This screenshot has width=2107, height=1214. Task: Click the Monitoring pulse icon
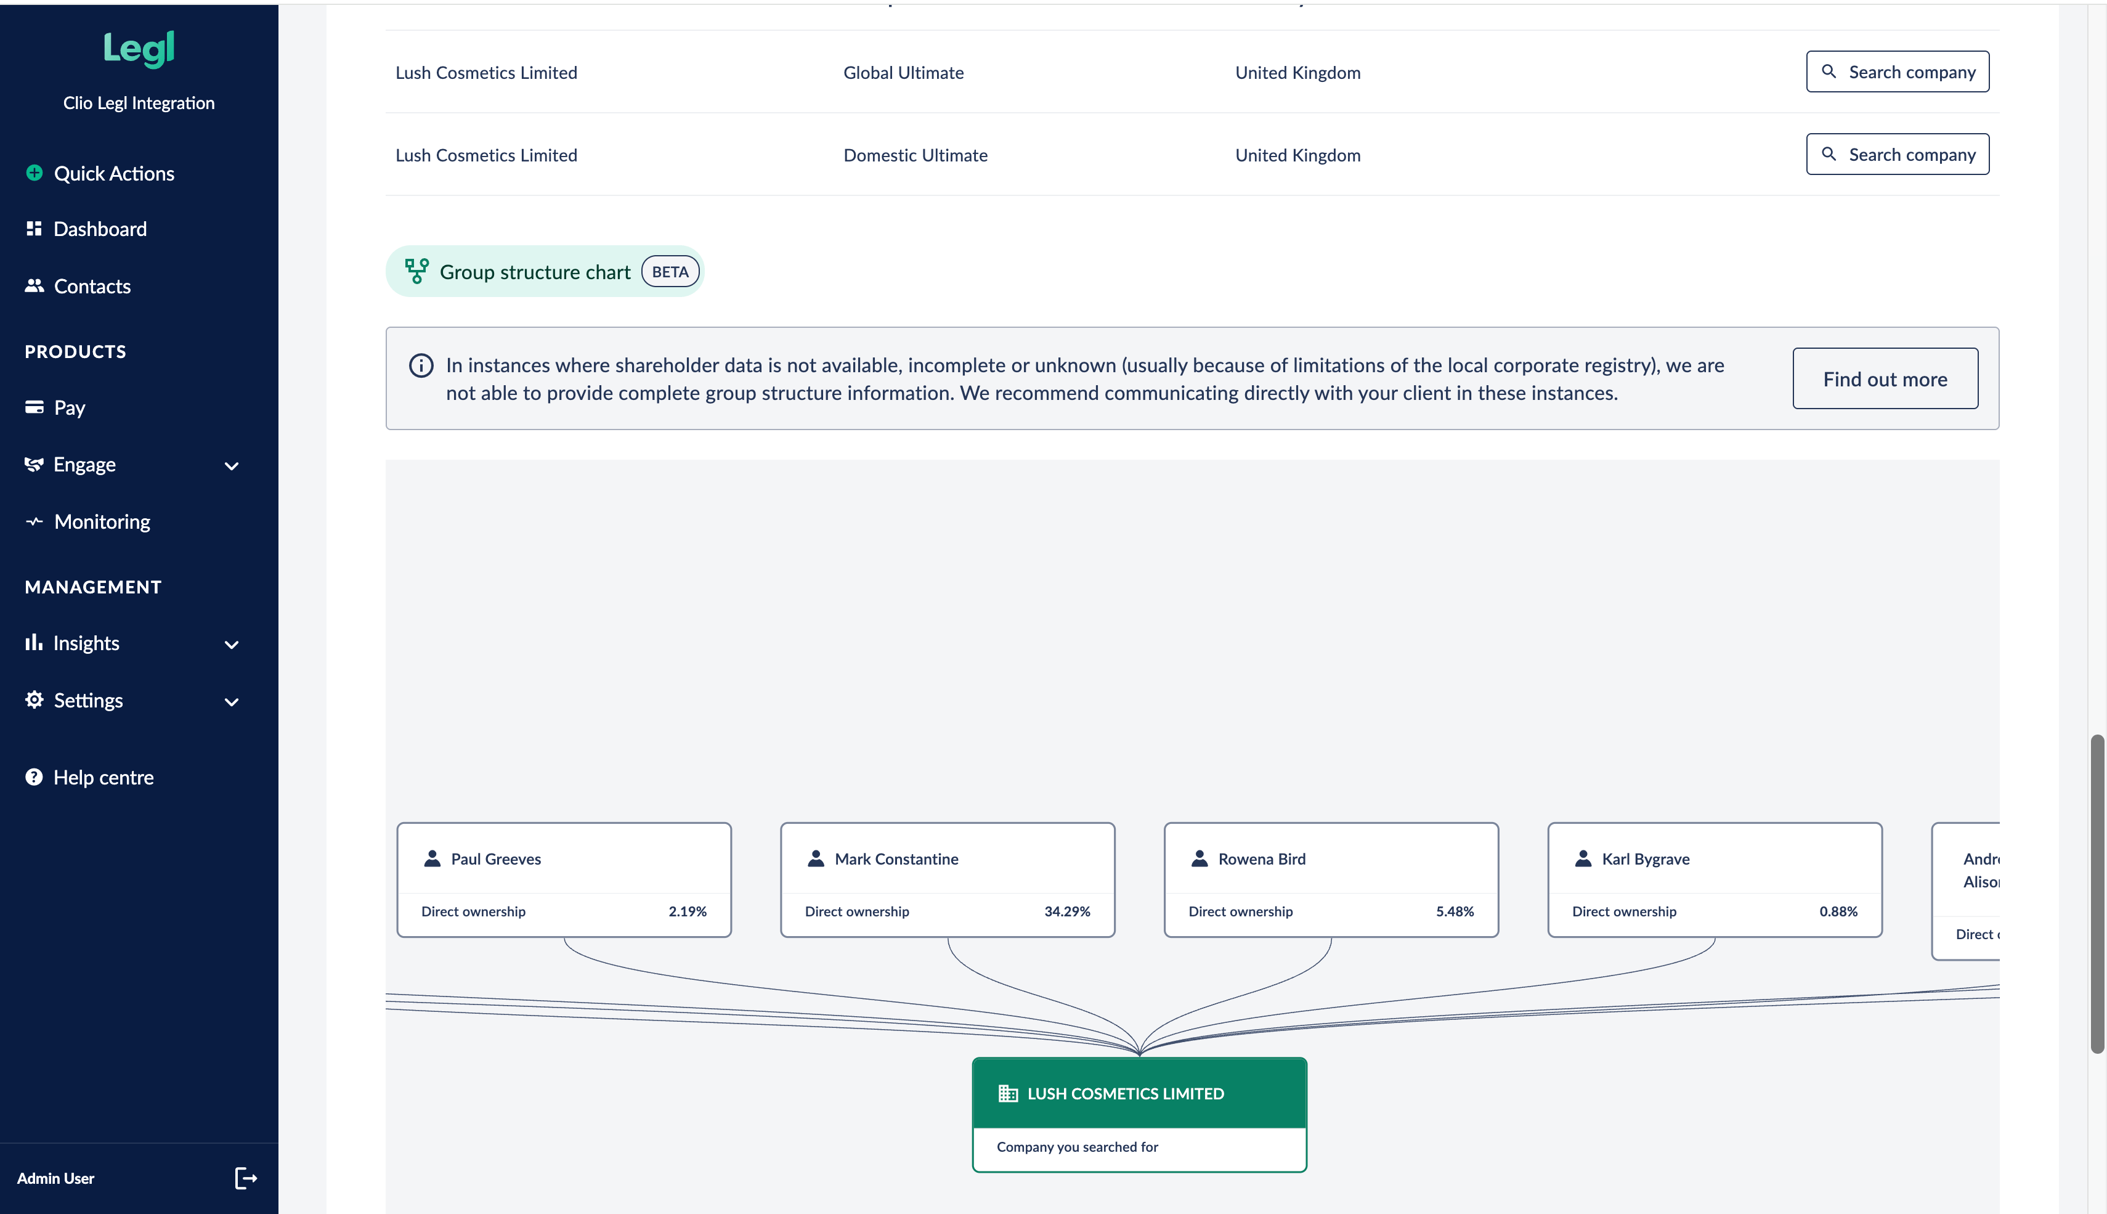click(34, 522)
